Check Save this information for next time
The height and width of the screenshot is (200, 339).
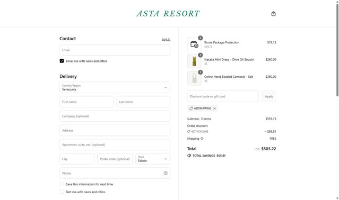(62, 184)
